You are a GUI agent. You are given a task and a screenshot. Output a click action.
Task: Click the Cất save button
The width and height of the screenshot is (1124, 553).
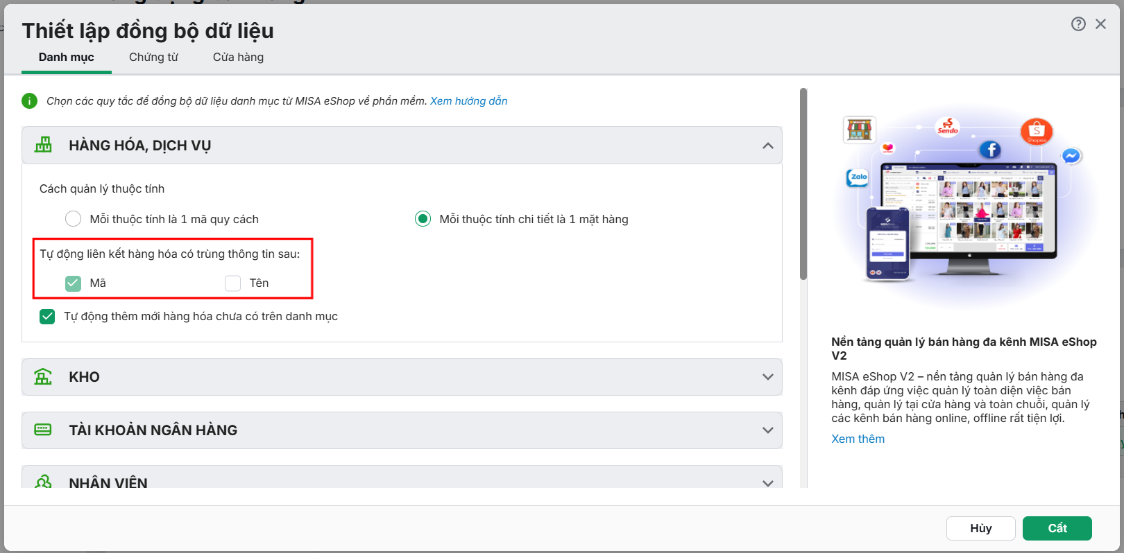coord(1057,528)
